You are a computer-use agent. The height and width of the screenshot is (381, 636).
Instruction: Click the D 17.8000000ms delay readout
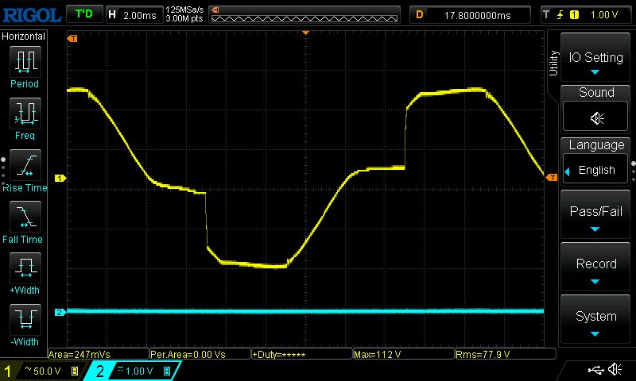click(x=470, y=15)
